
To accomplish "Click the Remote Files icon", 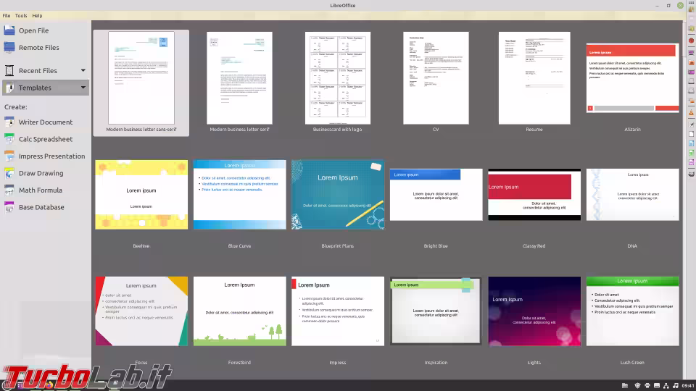I will (9, 48).
